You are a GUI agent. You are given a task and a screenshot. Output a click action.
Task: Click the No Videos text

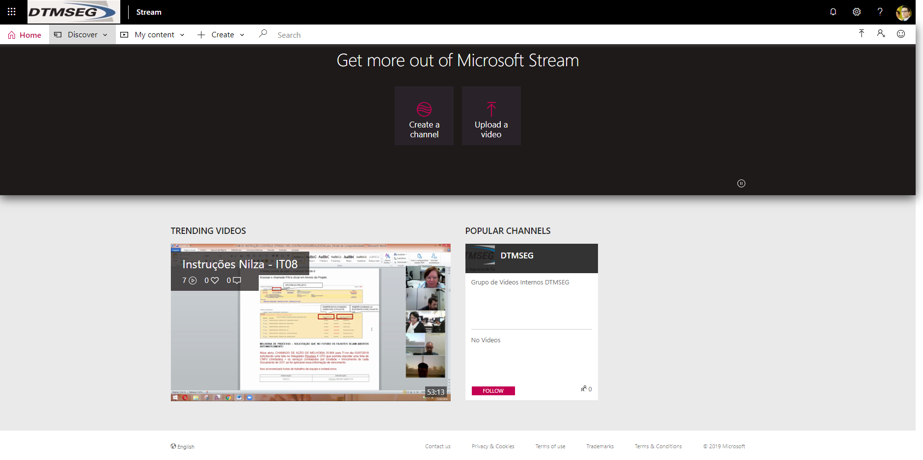486,340
